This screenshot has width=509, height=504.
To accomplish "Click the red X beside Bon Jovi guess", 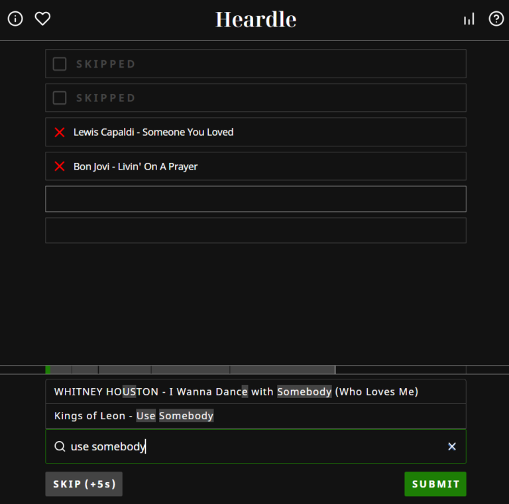I will 60,166.
